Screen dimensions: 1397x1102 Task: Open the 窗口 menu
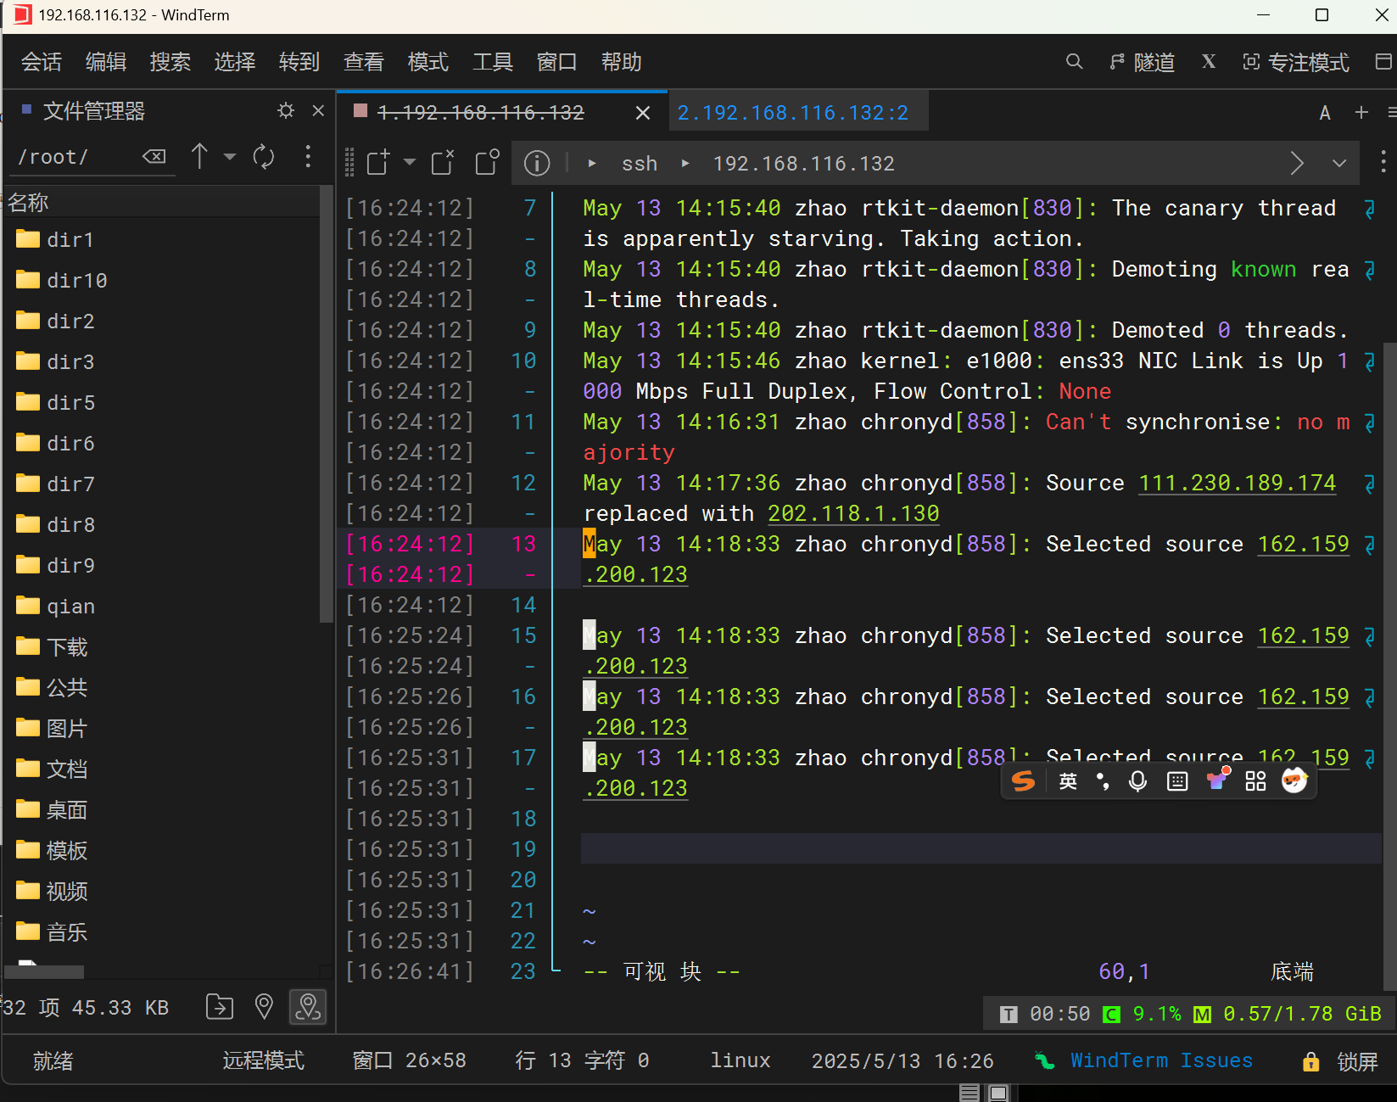[x=556, y=62]
